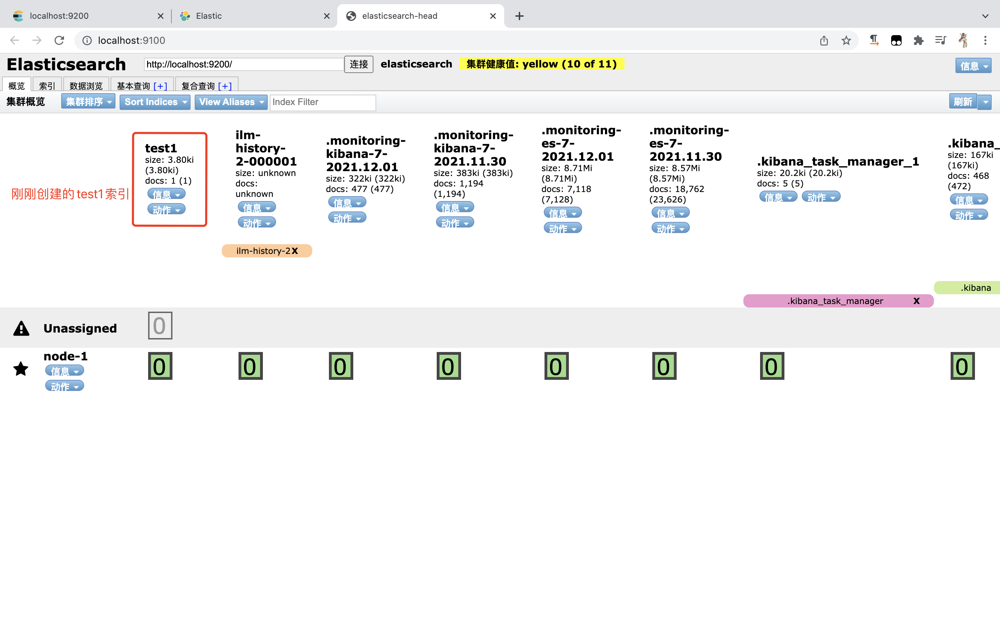Click the .monitoring-kibana-7-2021.12.01 index name
1000x624 pixels.
(365, 153)
